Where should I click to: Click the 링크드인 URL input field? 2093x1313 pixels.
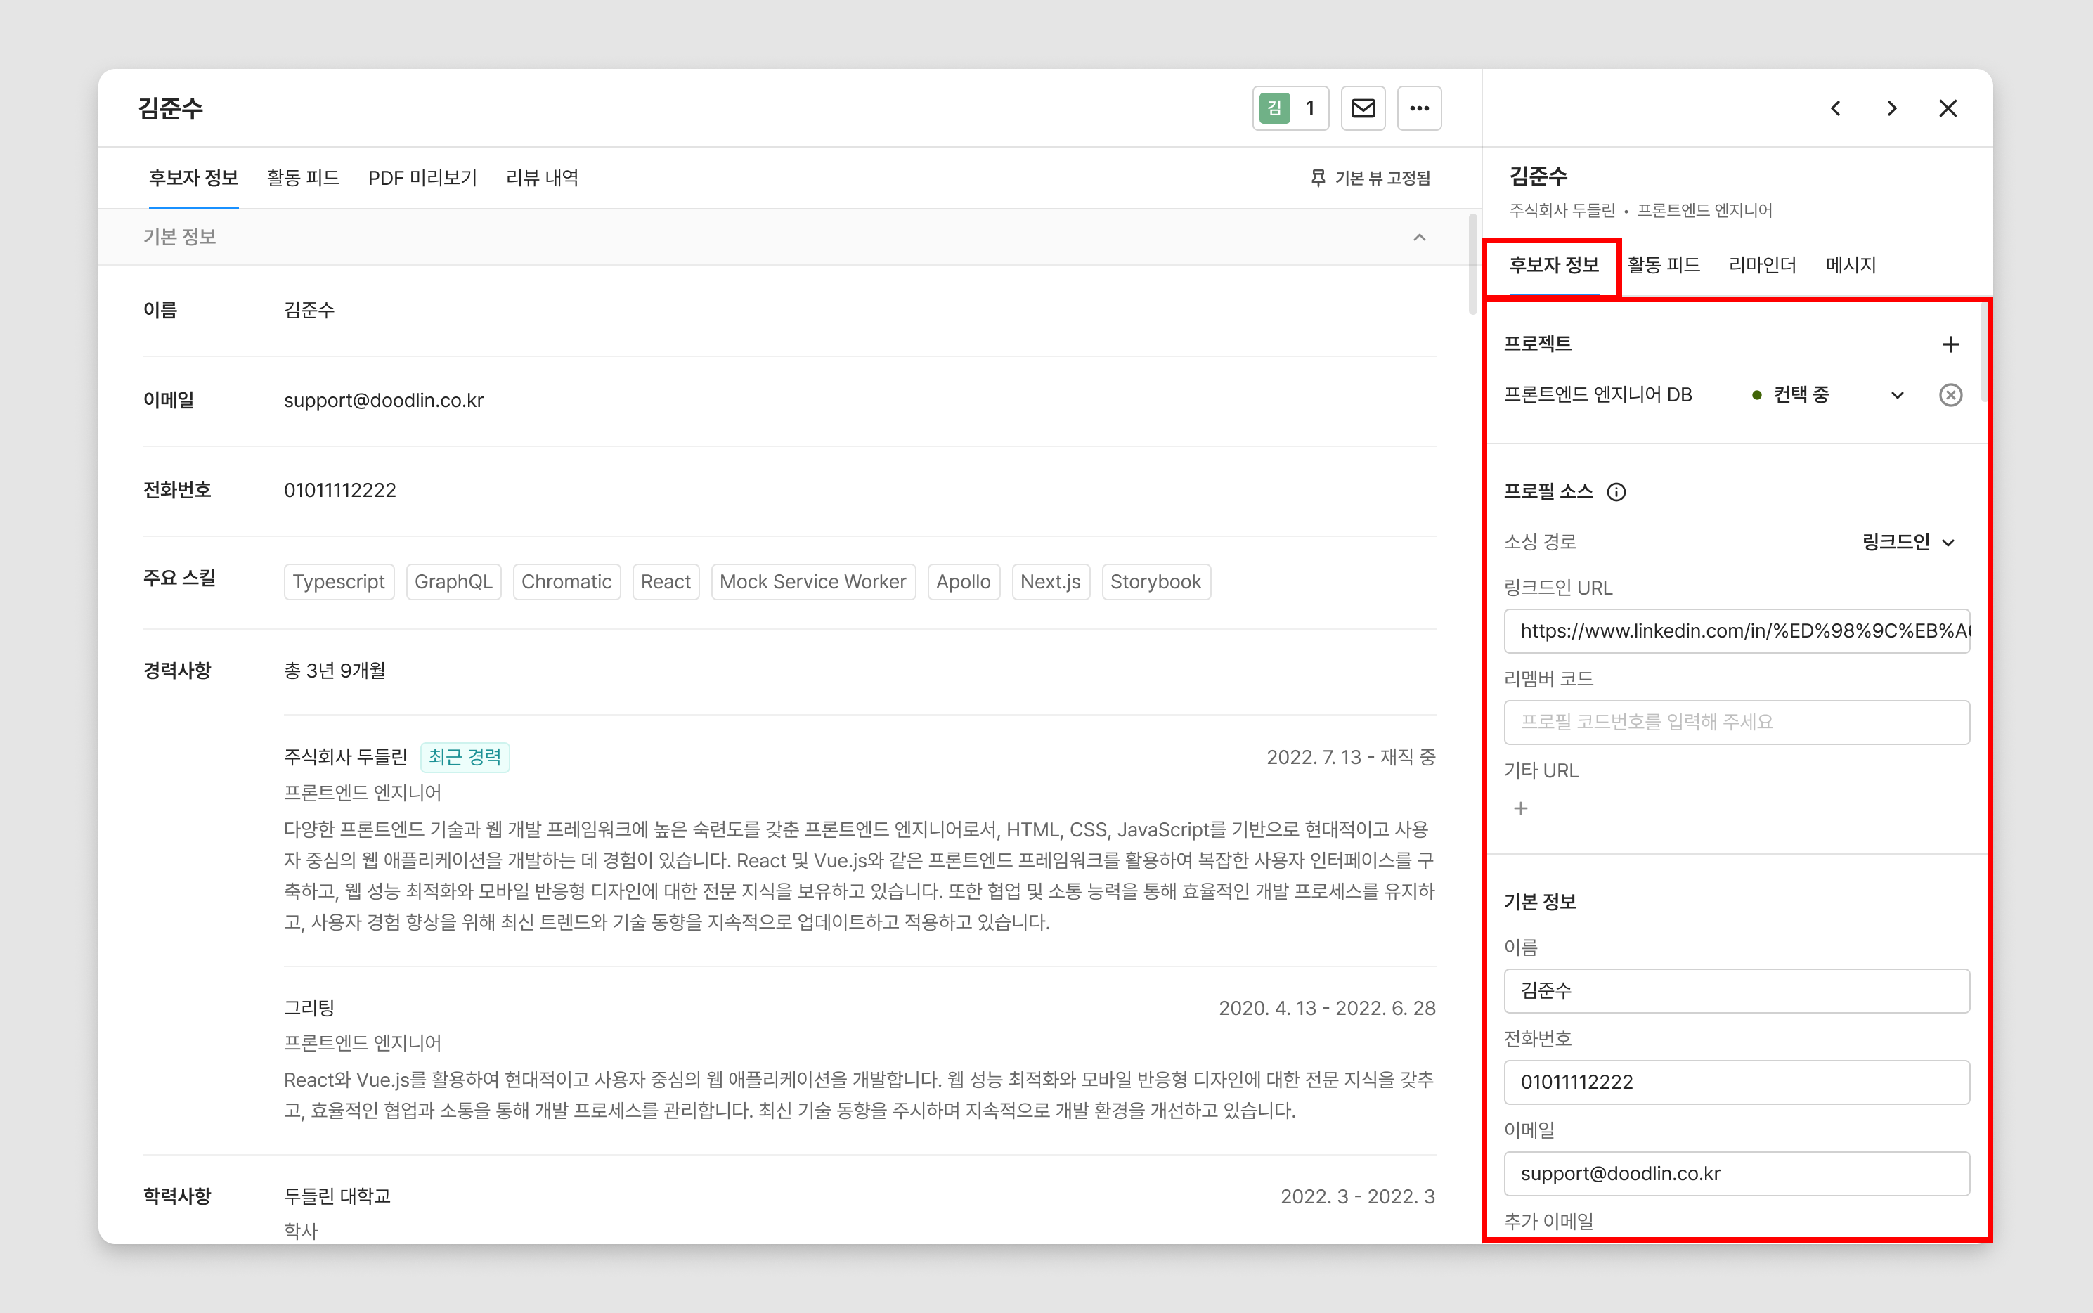[x=1737, y=631]
